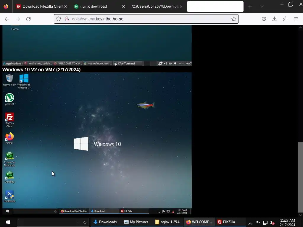Go back using the browser back arrow

[x=7, y=19]
